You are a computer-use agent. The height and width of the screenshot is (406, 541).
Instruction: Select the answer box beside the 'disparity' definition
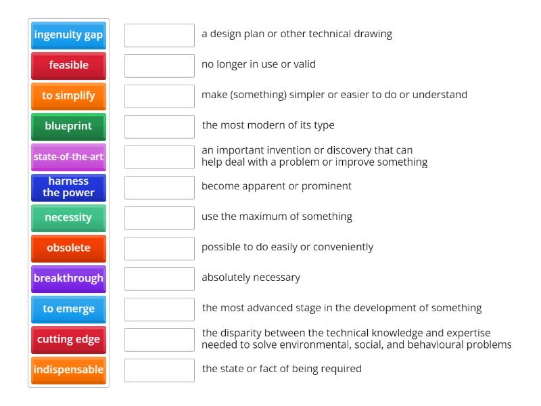coord(159,339)
